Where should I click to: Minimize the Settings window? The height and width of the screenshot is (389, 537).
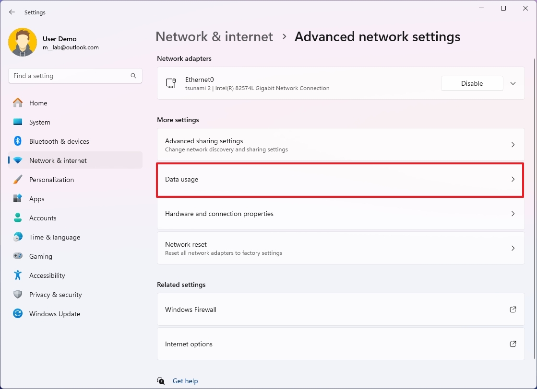pos(481,8)
